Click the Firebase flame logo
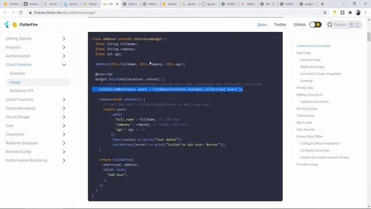Viewport: 371px width, 209px height. pyautogui.click(x=14, y=24)
